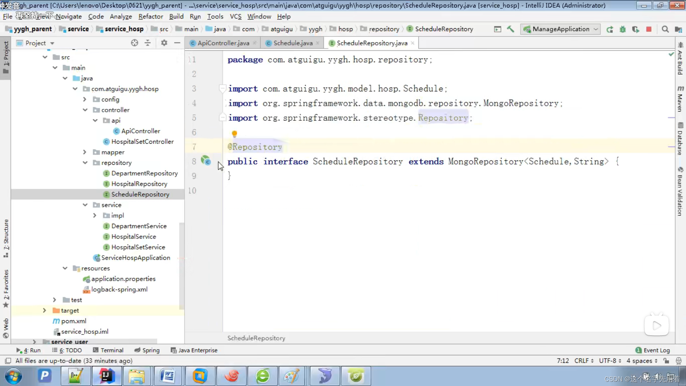Enable the Spring panel tab

(151, 350)
